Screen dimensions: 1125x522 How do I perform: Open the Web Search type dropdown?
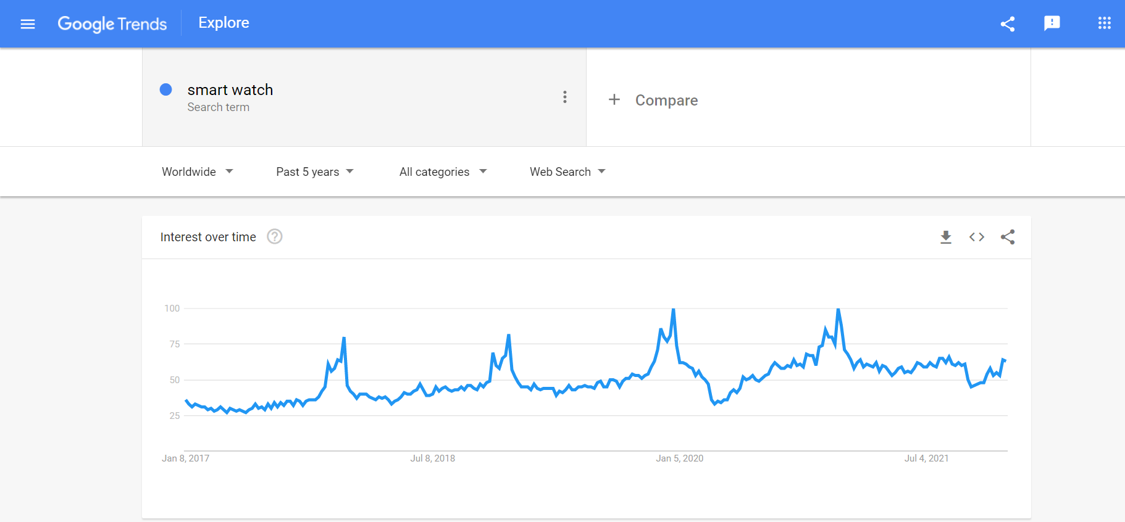568,172
